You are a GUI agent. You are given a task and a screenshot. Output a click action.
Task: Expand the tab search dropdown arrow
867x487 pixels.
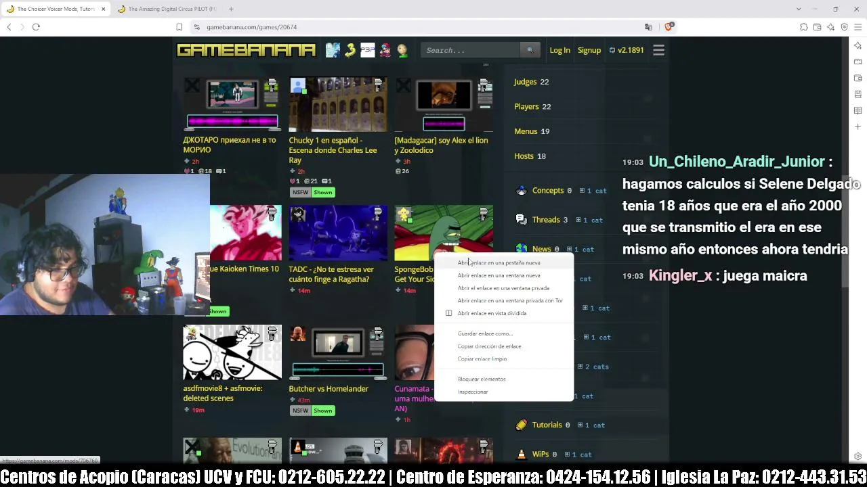pos(799,9)
